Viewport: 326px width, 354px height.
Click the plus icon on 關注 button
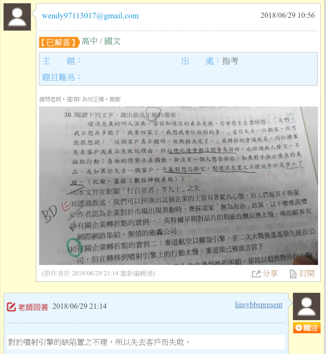point(299,328)
